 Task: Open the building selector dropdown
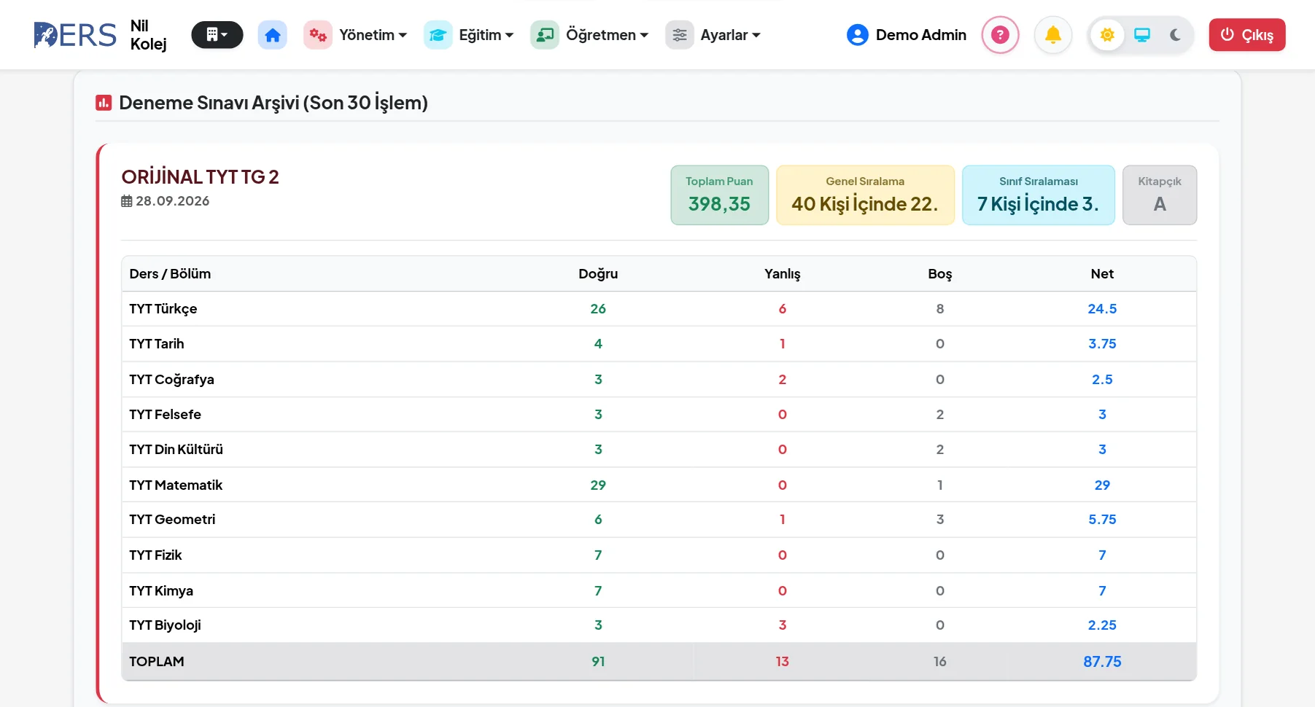pos(217,35)
